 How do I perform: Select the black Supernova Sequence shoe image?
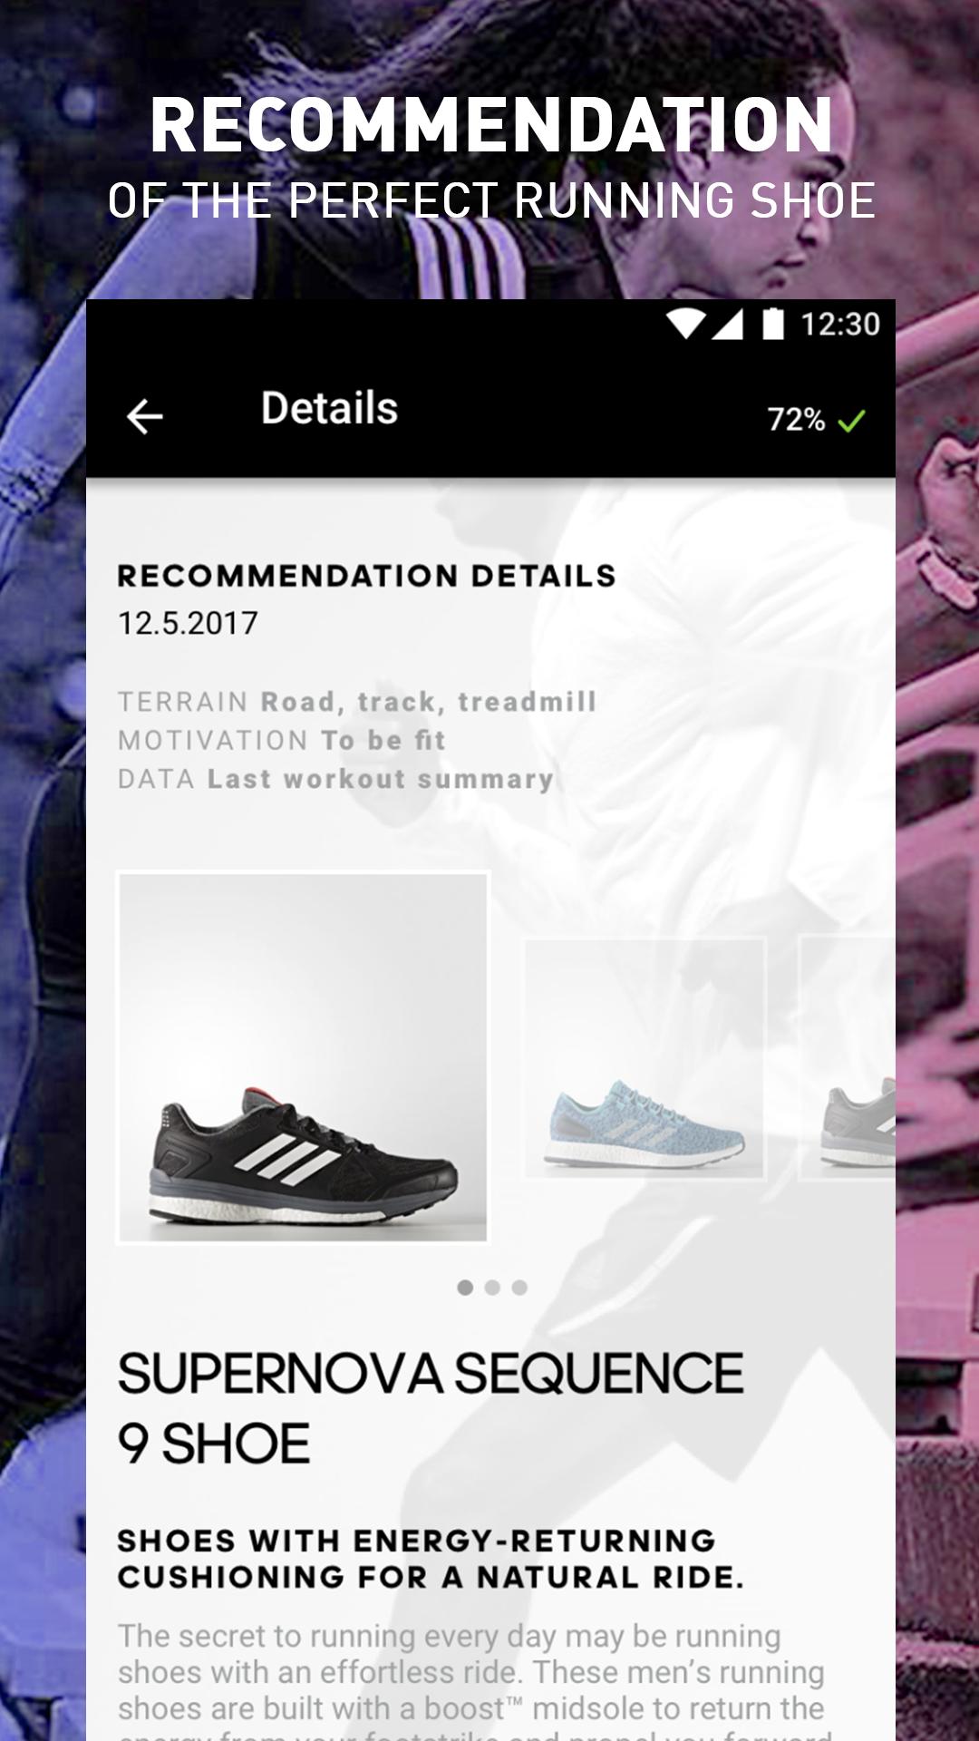[303, 1057]
